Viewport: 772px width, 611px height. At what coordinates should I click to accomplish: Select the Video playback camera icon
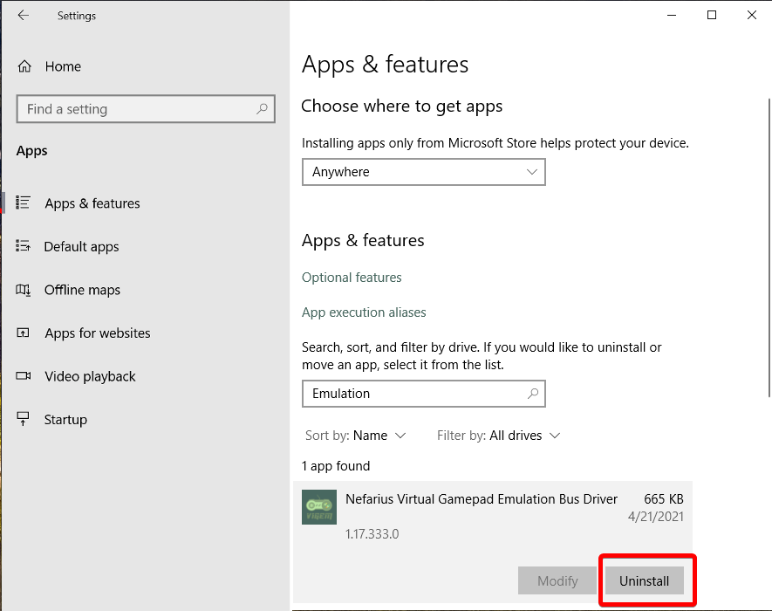24,376
